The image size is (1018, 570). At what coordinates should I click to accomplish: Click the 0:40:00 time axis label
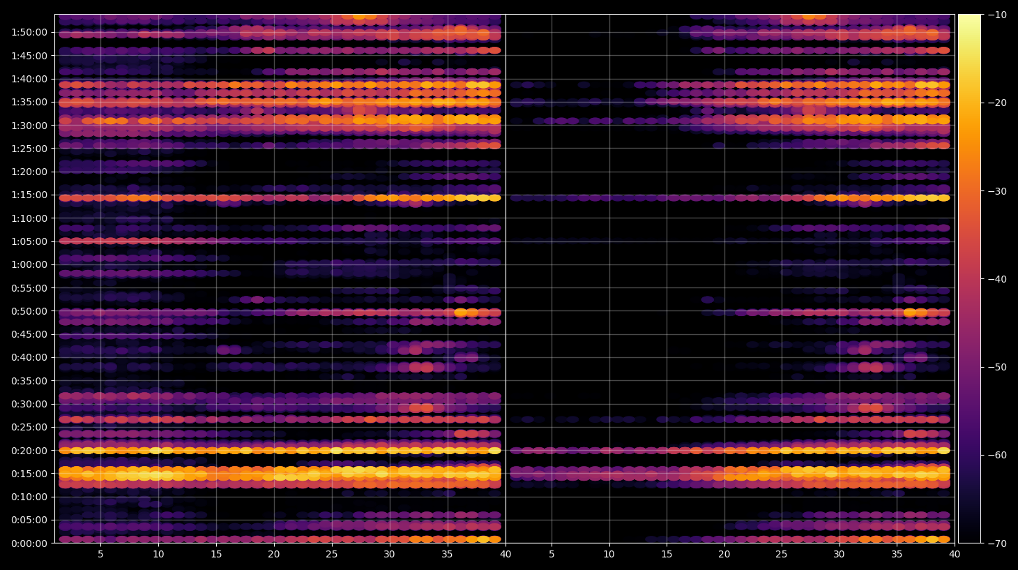pyautogui.click(x=29, y=357)
